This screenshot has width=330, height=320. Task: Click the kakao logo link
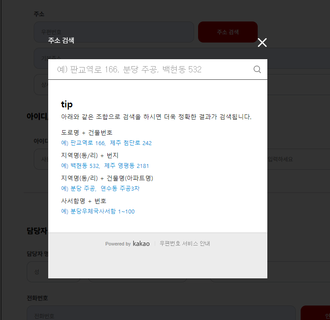141,244
